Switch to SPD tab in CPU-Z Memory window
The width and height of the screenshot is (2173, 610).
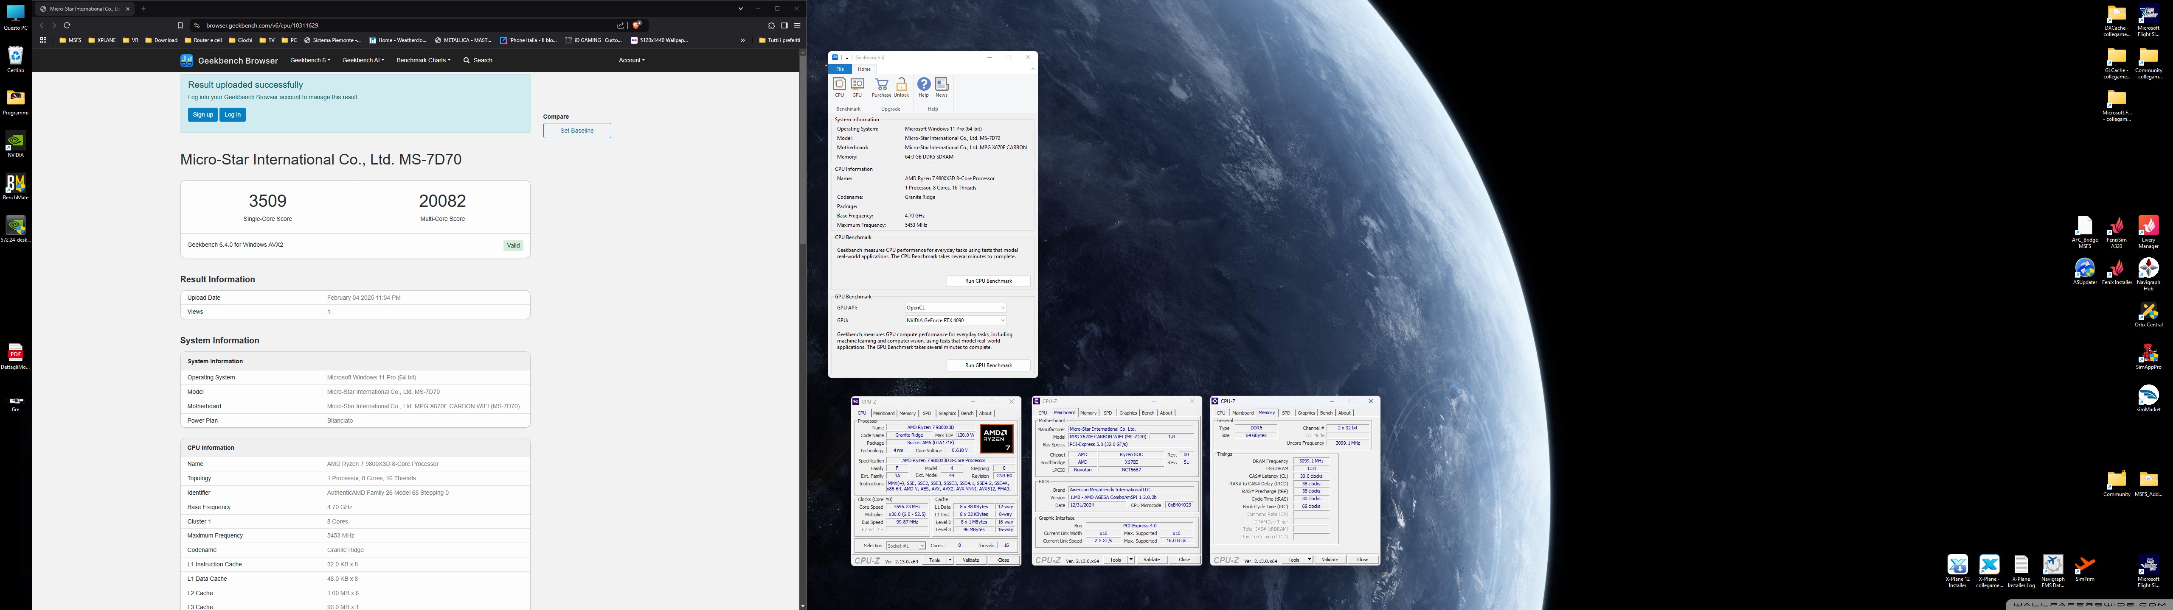1285,414
